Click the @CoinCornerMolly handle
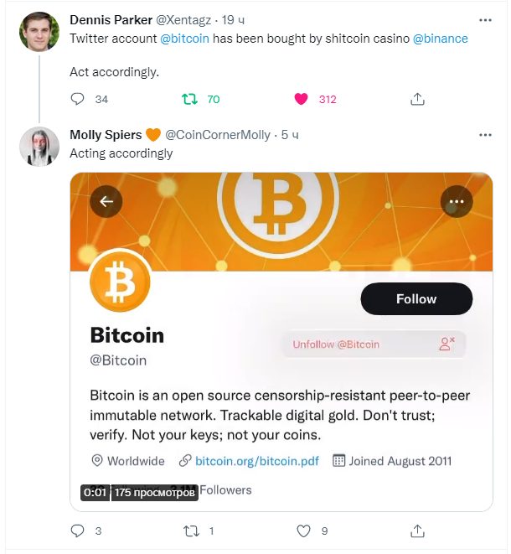This screenshot has height=554, width=511. coord(218,135)
